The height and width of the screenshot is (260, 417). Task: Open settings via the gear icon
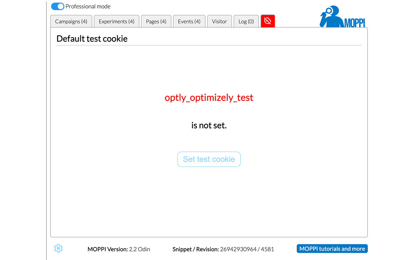pos(58,249)
